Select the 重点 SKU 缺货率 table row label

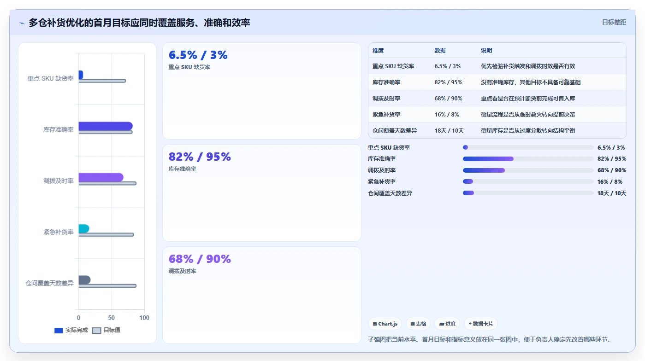[393, 66]
